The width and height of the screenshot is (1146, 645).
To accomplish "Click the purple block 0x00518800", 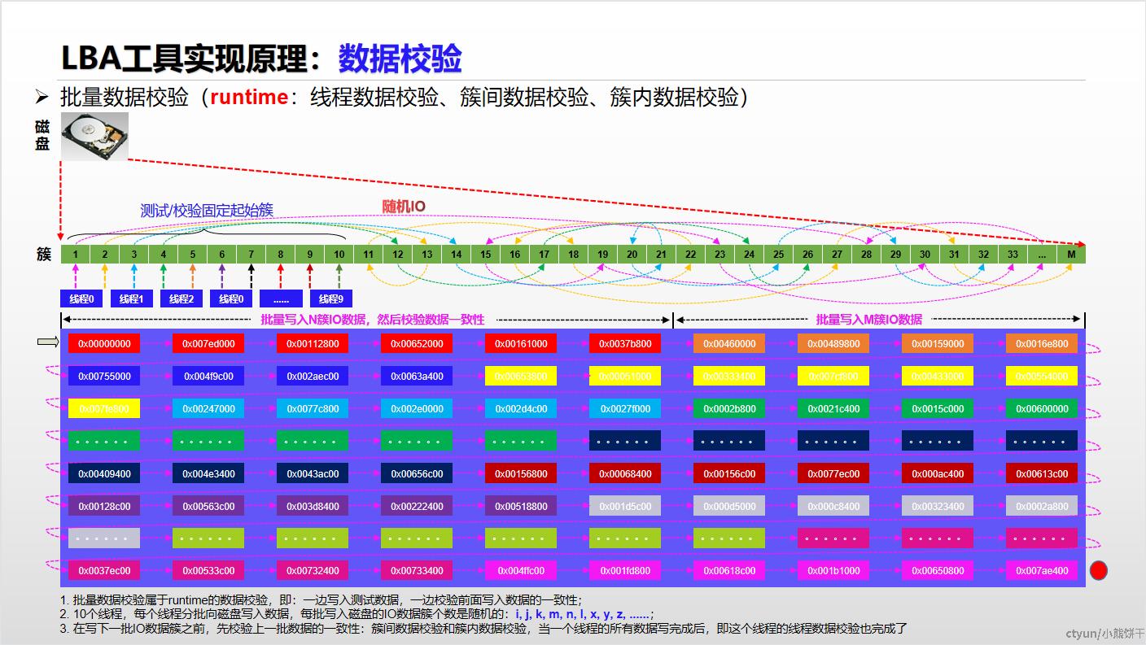I will point(521,506).
